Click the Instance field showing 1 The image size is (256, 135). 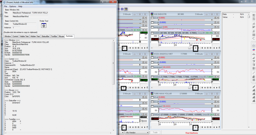(16, 28)
